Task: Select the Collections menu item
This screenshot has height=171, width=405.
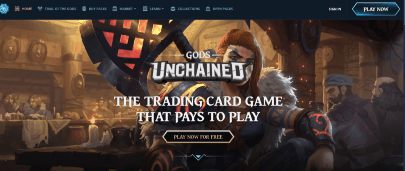Action: [189, 9]
